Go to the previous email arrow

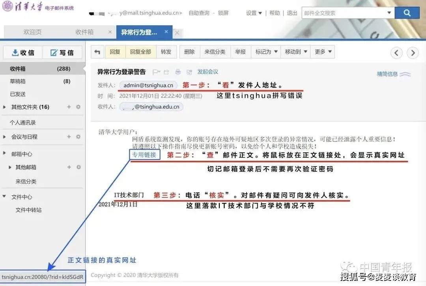coord(396,53)
